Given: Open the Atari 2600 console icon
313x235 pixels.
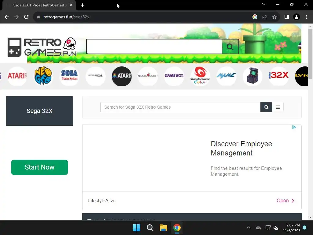Looking at the screenshot, I should tap(17, 76).
